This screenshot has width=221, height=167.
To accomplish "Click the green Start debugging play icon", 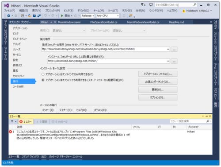I will point(62,16).
